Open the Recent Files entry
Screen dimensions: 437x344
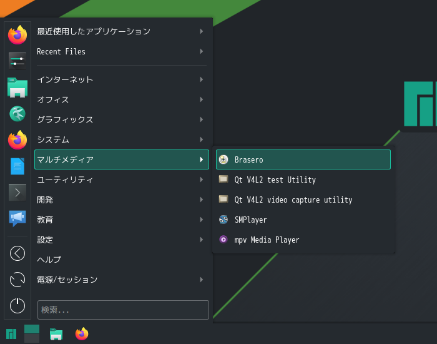tap(122, 51)
